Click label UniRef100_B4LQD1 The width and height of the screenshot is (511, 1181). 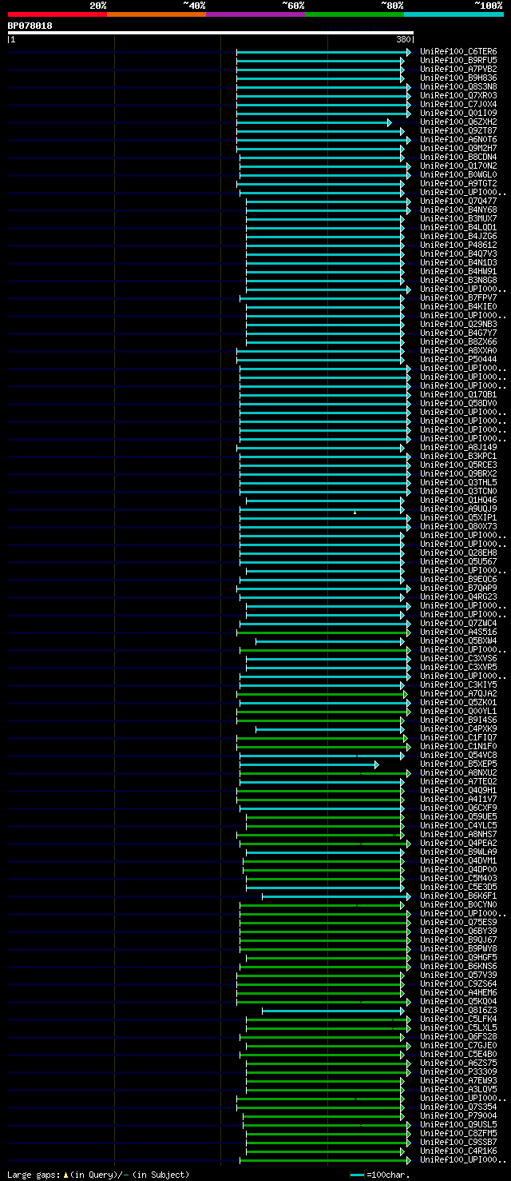point(458,228)
